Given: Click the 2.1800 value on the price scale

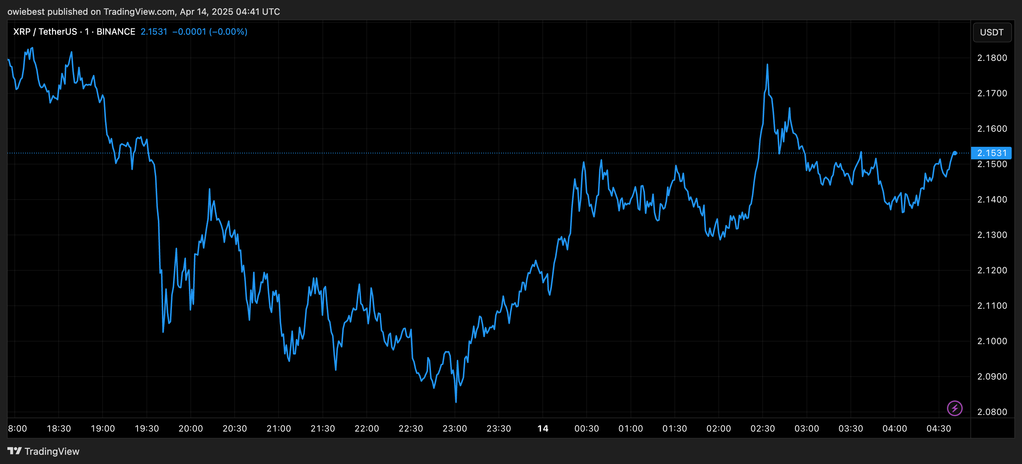Looking at the screenshot, I should pyautogui.click(x=993, y=58).
